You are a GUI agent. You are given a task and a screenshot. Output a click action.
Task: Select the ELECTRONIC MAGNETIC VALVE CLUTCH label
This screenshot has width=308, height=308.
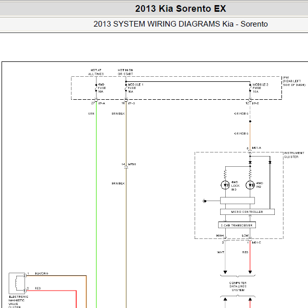[x=18, y=302]
